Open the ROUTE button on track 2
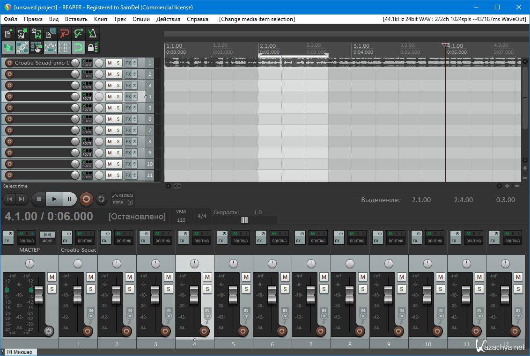 [87, 74]
